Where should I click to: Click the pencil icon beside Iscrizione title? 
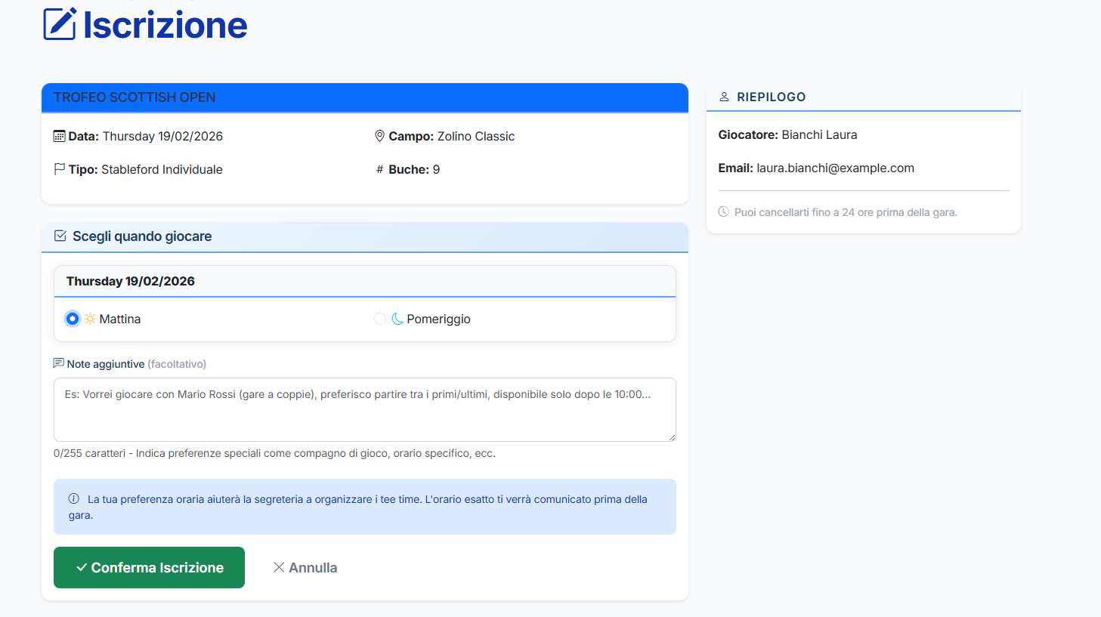pos(59,24)
